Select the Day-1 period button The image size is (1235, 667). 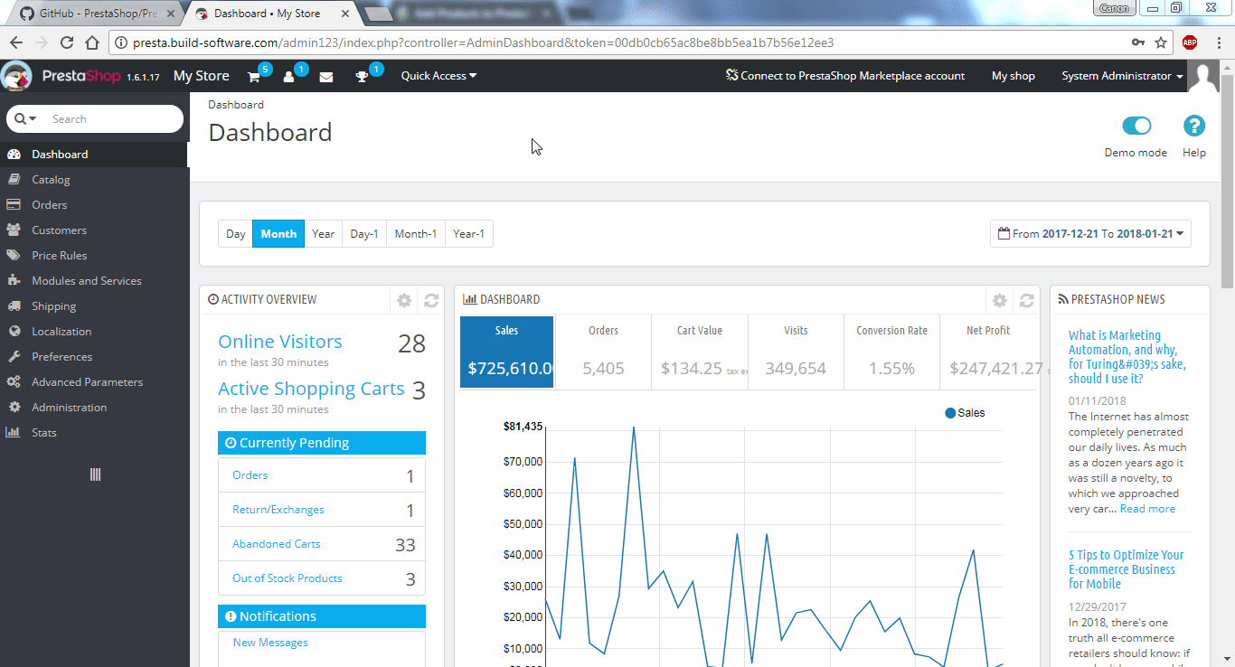pos(364,233)
